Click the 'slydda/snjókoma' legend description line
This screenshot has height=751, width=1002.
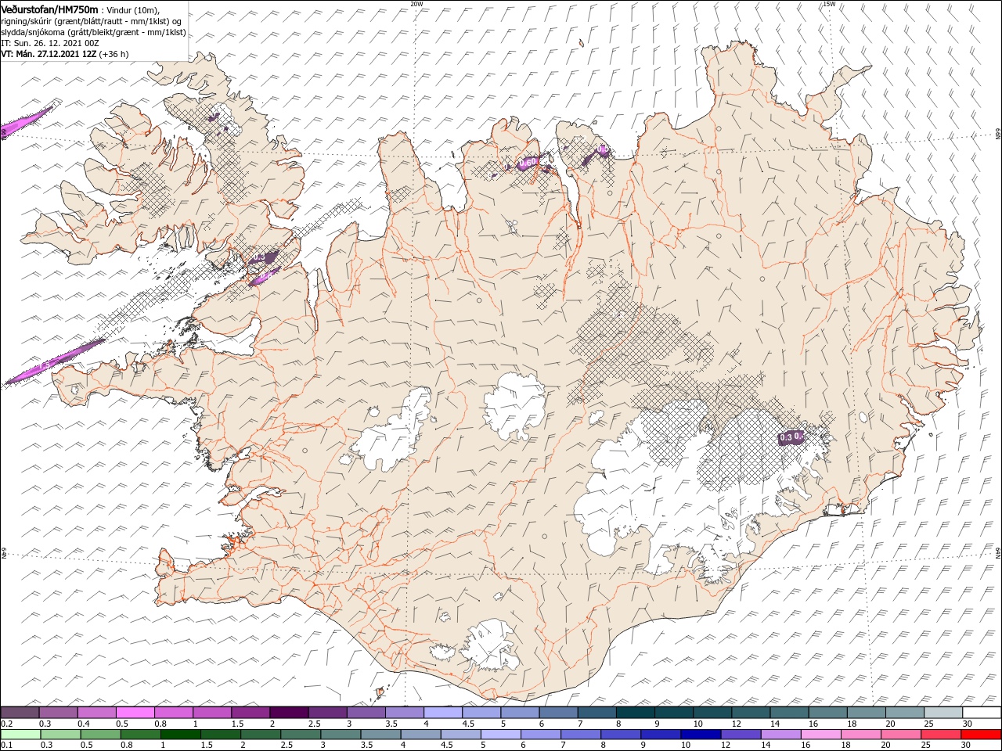[x=93, y=32]
